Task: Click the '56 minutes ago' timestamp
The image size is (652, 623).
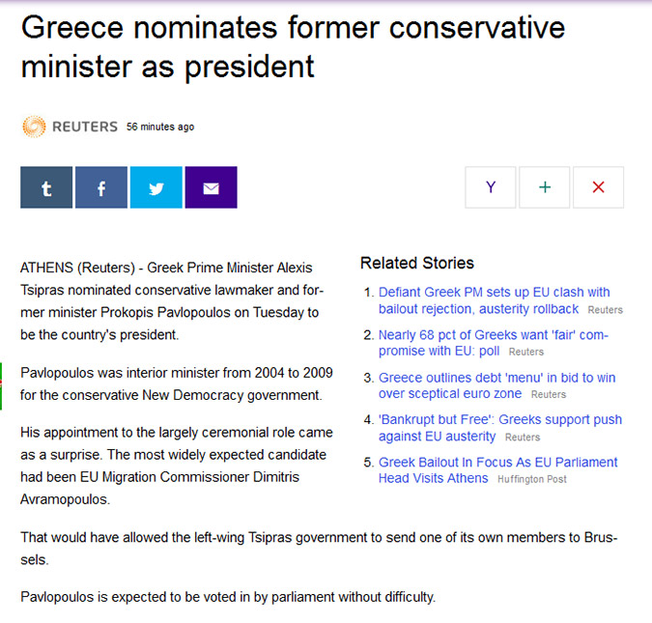Action: coord(160,127)
